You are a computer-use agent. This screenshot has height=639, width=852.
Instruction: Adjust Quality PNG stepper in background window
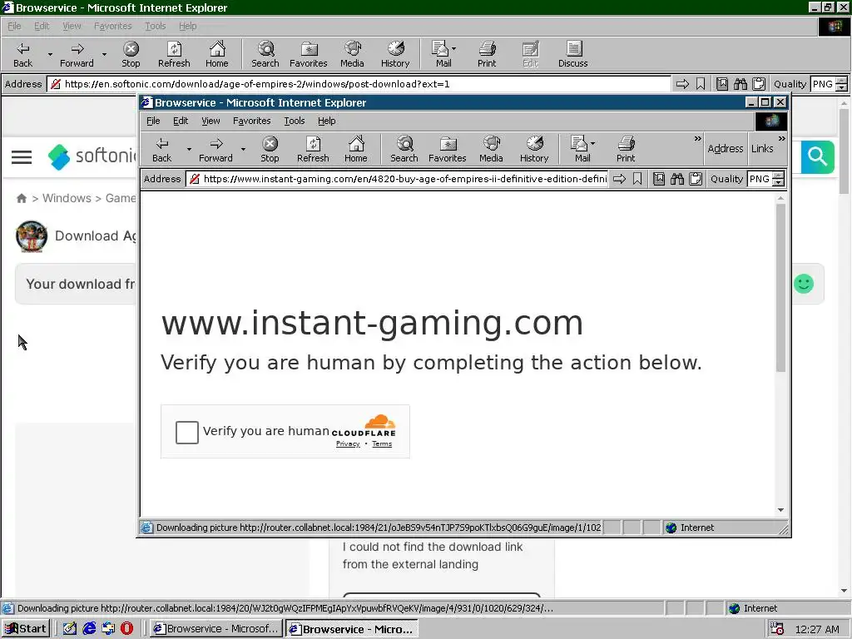[842, 84]
